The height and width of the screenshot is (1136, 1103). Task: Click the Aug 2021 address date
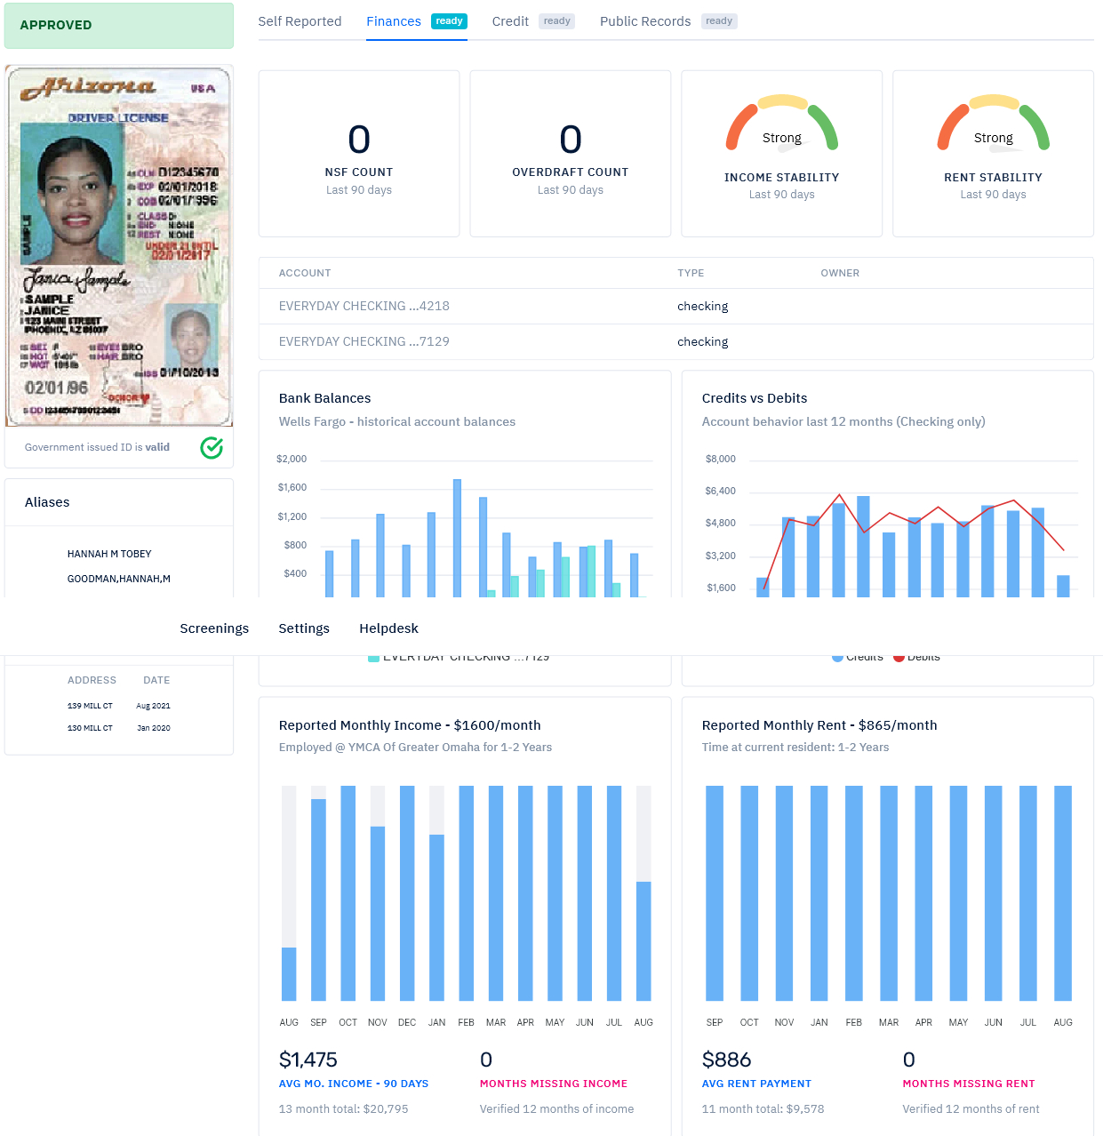tap(153, 706)
